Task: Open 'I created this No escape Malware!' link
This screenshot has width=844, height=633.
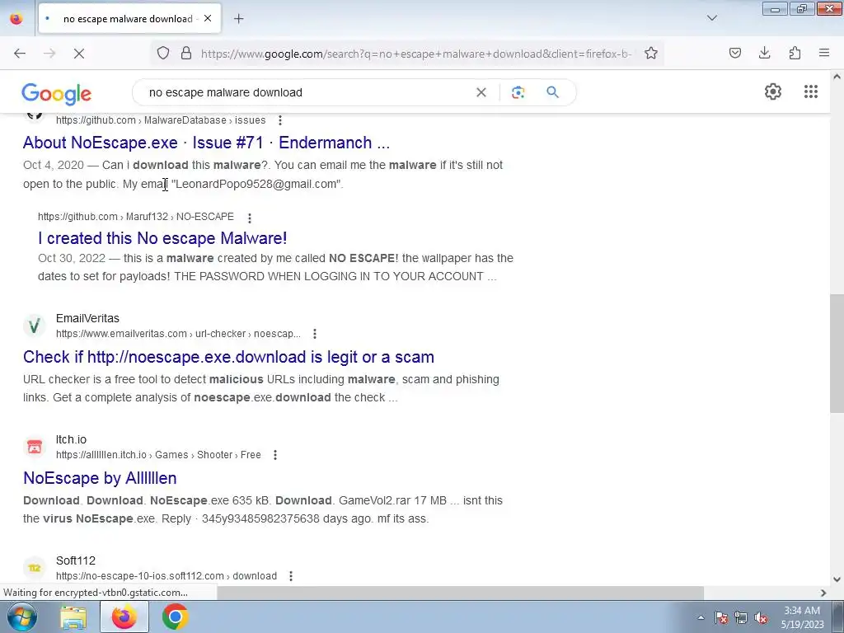Action: pos(162,238)
